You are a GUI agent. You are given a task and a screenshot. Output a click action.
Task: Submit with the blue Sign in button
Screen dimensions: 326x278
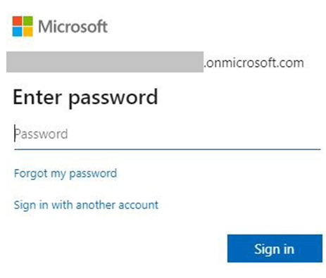tap(275, 248)
